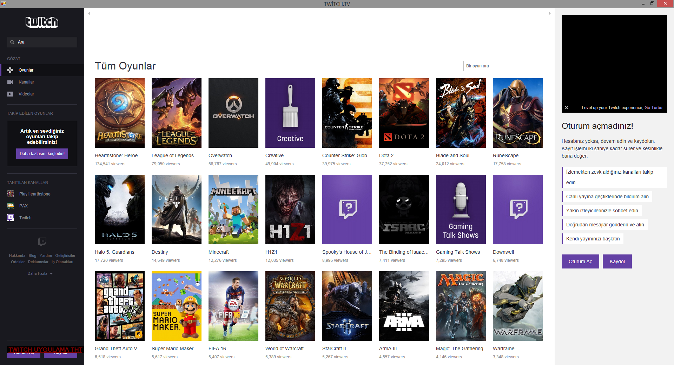Screen dimensions: 674x365
Task: Open the World of Warcraft thumbnail
Action: tap(290, 306)
